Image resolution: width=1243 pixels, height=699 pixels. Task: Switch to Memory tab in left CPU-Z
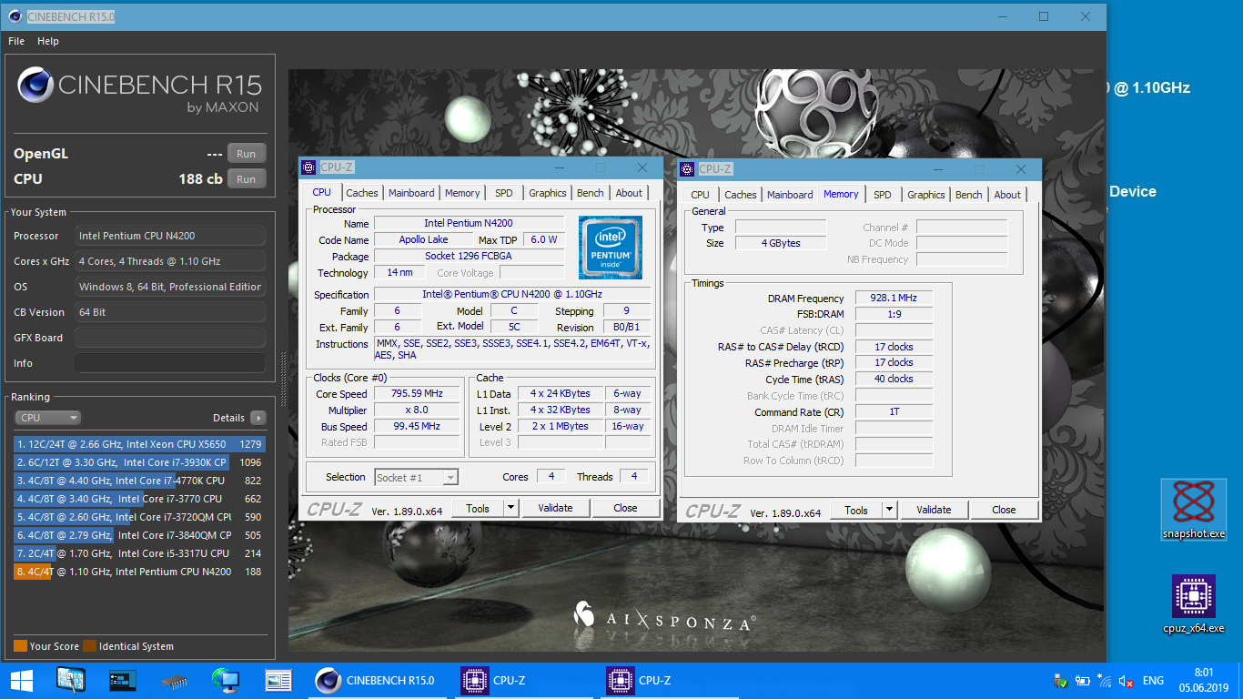pos(462,193)
